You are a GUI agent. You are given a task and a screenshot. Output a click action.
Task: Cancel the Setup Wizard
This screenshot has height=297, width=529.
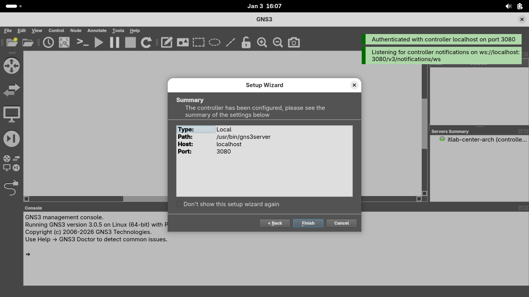coord(341,223)
